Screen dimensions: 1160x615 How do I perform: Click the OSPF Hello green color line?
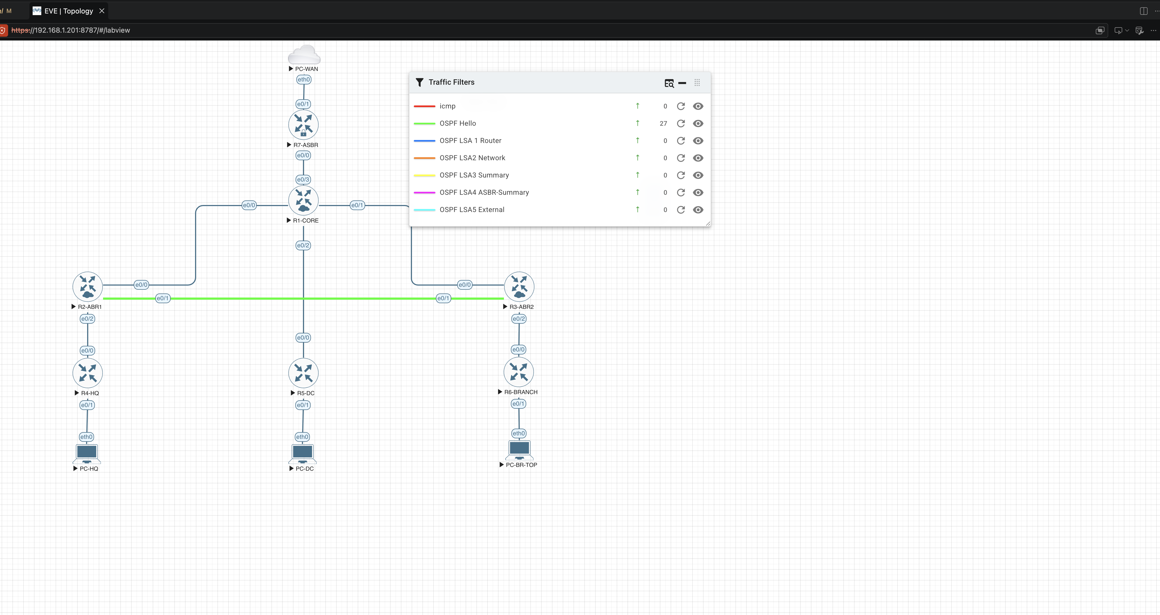424,123
